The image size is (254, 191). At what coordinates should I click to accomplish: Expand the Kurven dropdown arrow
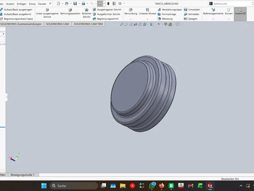click(229, 19)
